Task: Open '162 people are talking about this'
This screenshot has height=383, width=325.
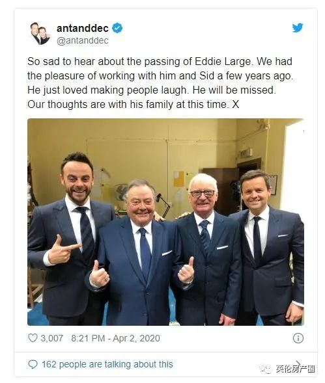Action: point(107,364)
